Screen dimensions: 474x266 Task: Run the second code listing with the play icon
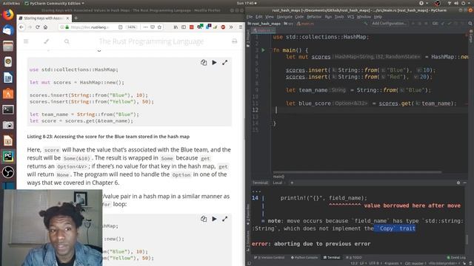tap(214, 219)
